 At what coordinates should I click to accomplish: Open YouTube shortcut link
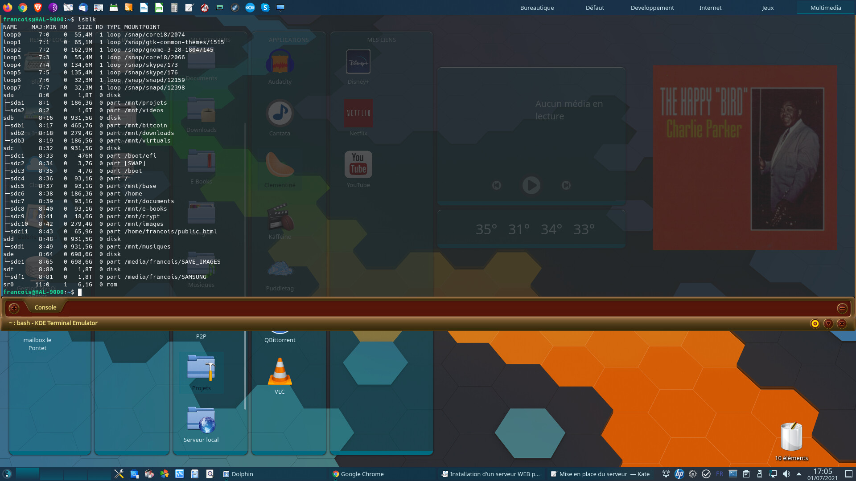(x=358, y=165)
